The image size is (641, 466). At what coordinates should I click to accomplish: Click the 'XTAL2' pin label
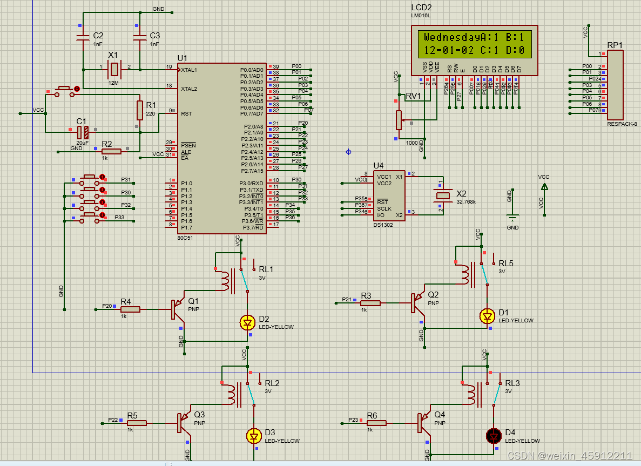click(189, 89)
